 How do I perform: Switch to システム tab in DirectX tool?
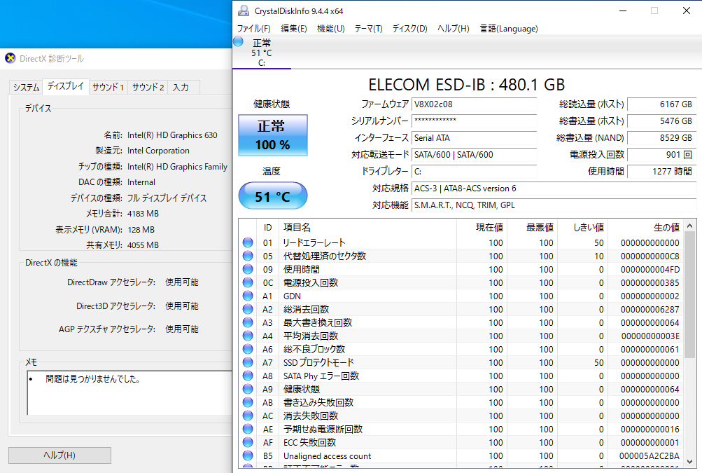point(26,88)
